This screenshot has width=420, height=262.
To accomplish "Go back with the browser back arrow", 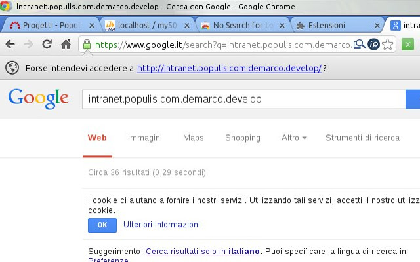I will (x=10, y=44).
